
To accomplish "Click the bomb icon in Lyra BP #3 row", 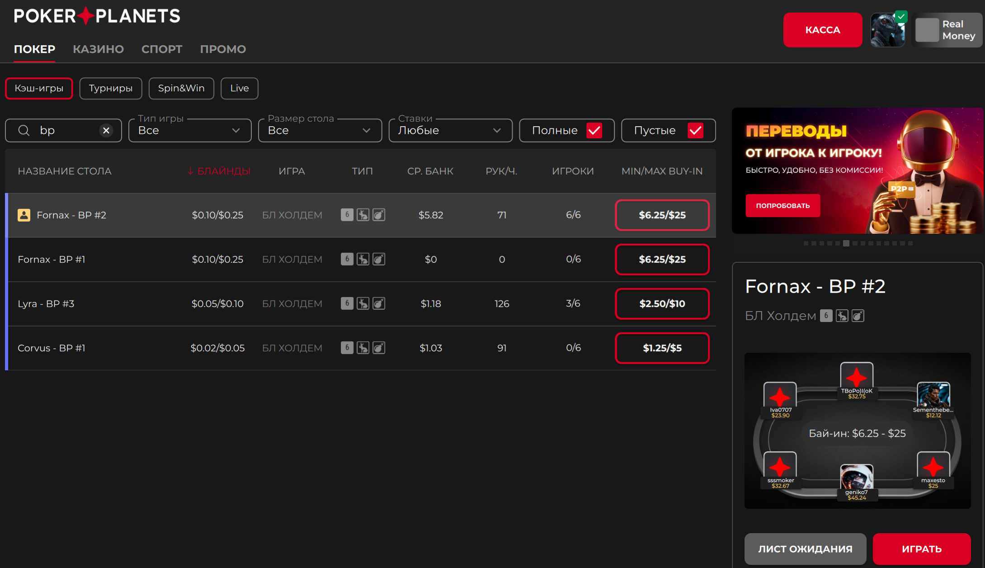I will (x=379, y=303).
